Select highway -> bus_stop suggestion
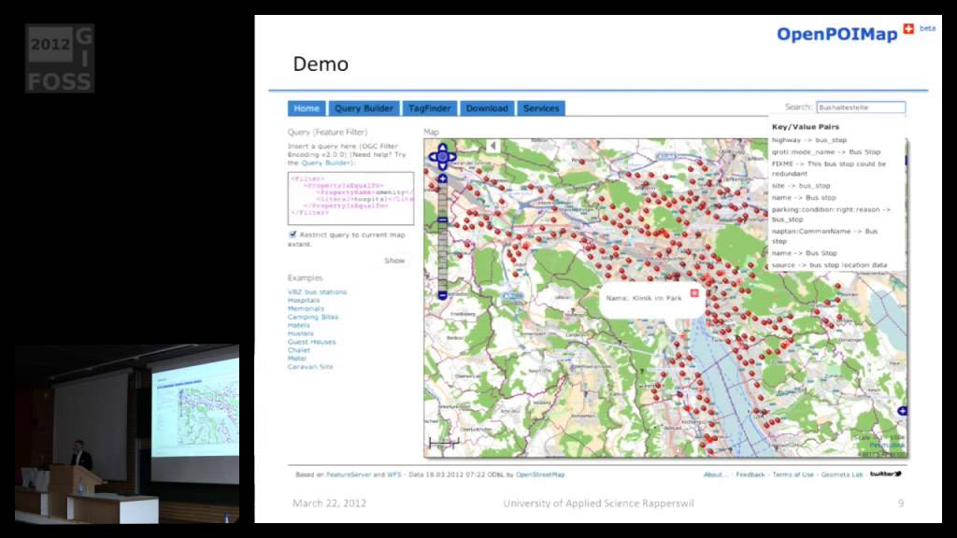This screenshot has width=957, height=538. tap(809, 140)
